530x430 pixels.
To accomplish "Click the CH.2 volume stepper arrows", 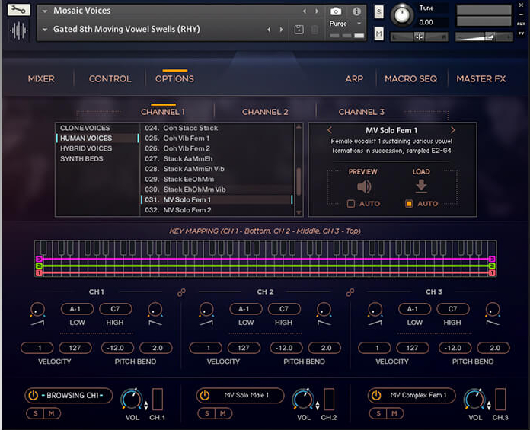I will (318, 406).
